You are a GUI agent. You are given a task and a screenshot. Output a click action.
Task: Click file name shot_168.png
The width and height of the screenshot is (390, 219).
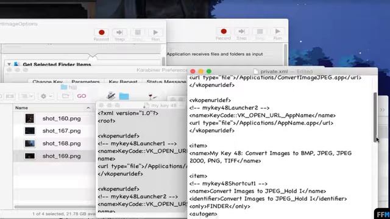tap(62, 144)
